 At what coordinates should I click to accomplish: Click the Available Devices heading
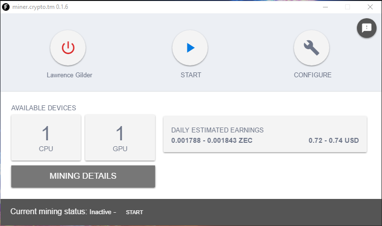point(44,108)
